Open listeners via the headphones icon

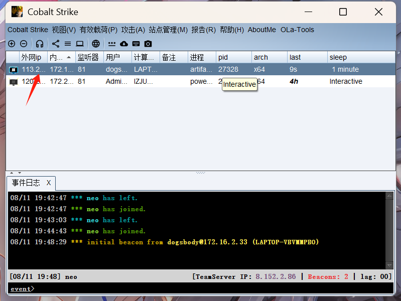39,44
